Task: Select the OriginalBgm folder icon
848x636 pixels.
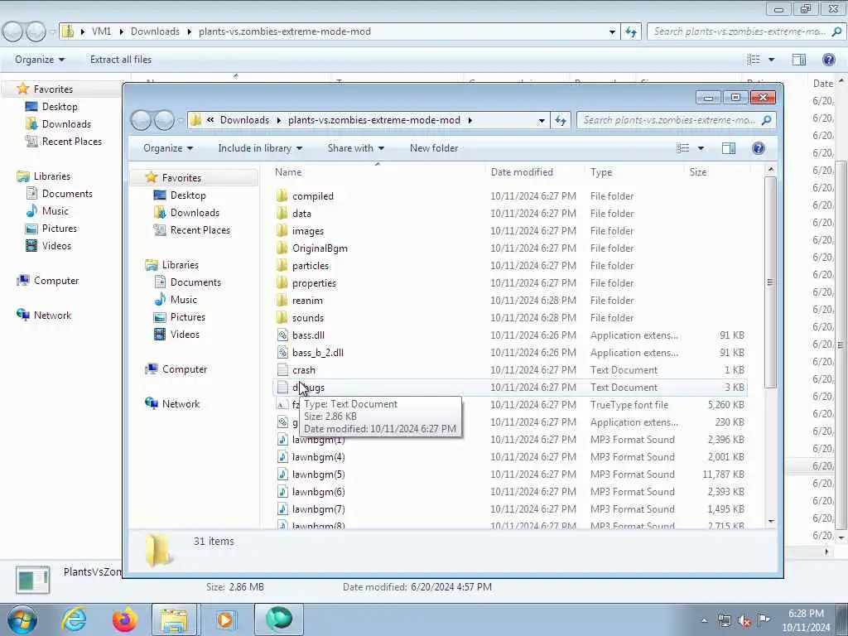Action: click(282, 248)
